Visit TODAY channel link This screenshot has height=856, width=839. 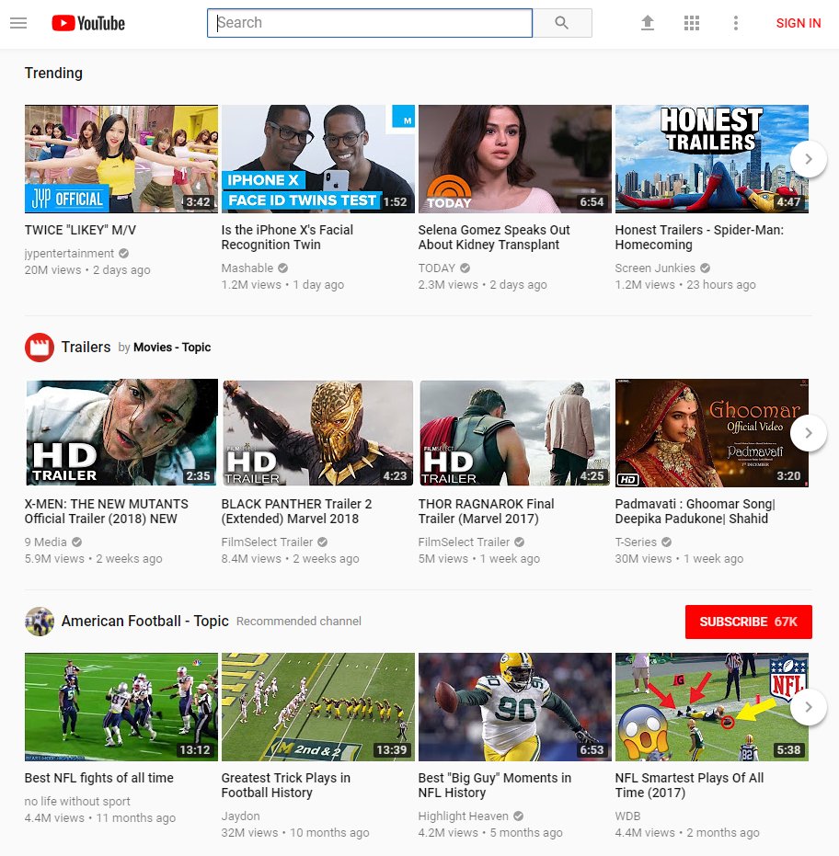pos(437,268)
